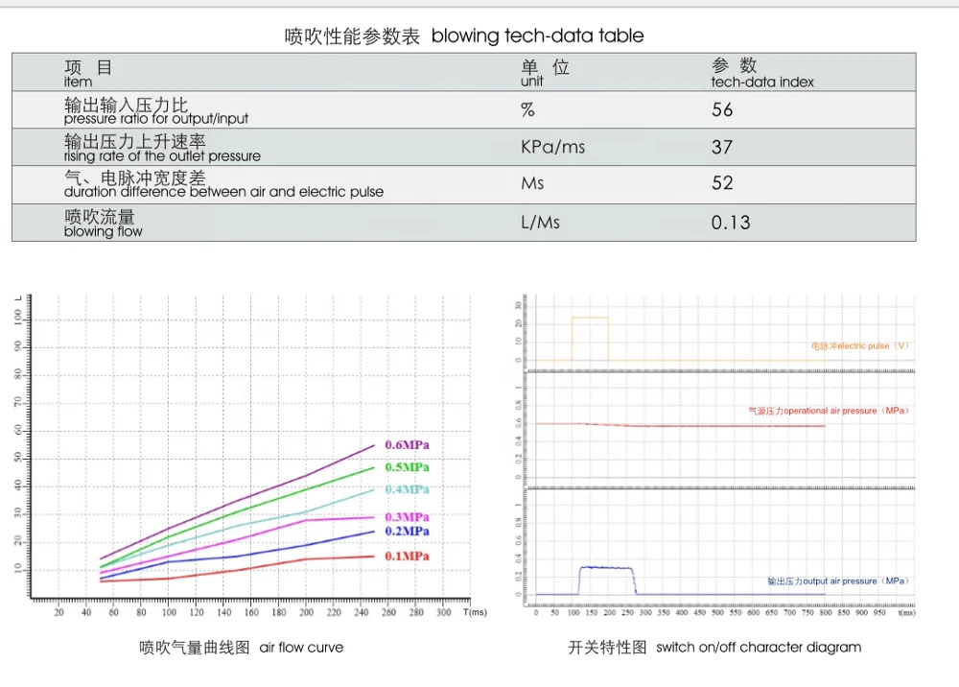The image size is (959, 687).
Task: Click the 'L/Ms' unit cell
Action: tap(540, 222)
